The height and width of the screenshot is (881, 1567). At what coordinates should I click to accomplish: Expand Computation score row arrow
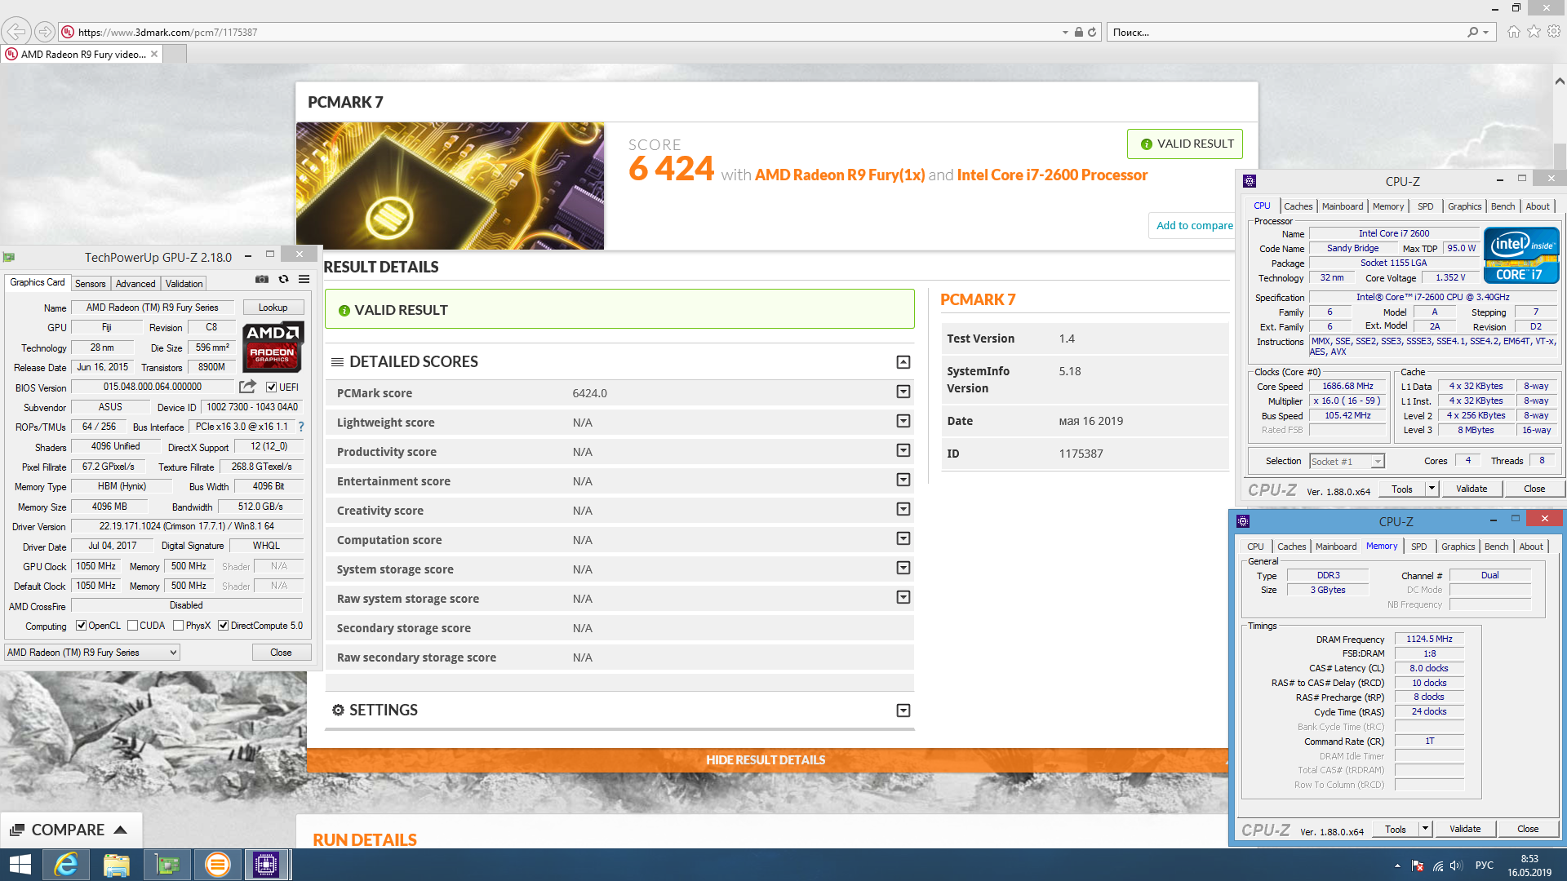tap(903, 538)
